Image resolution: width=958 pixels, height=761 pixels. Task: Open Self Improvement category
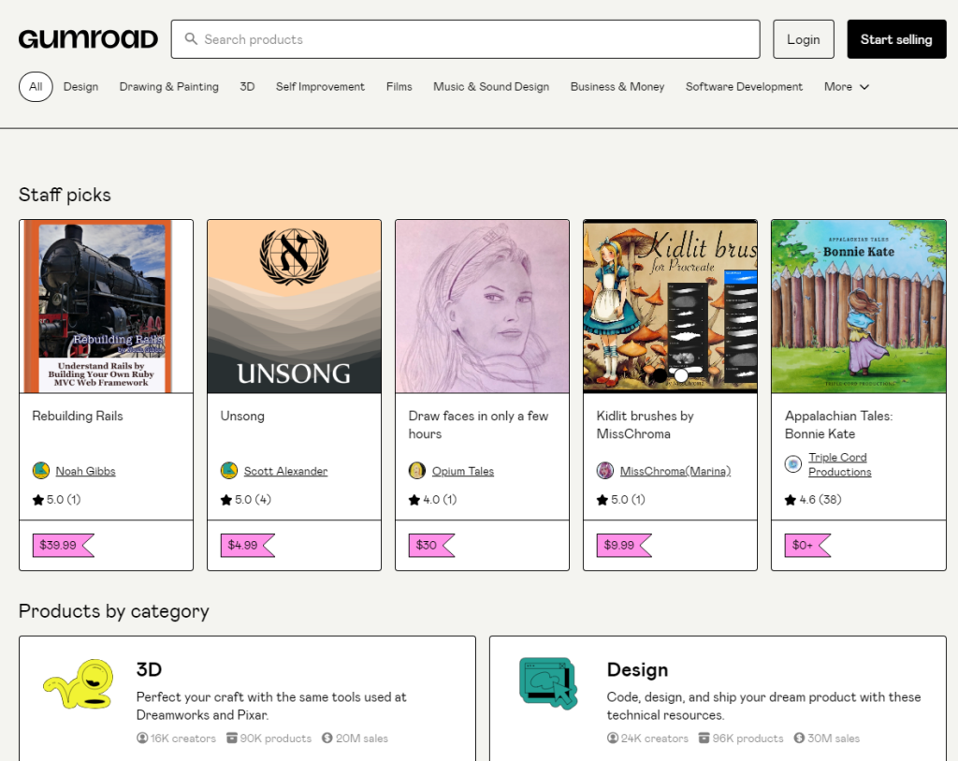(x=320, y=87)
